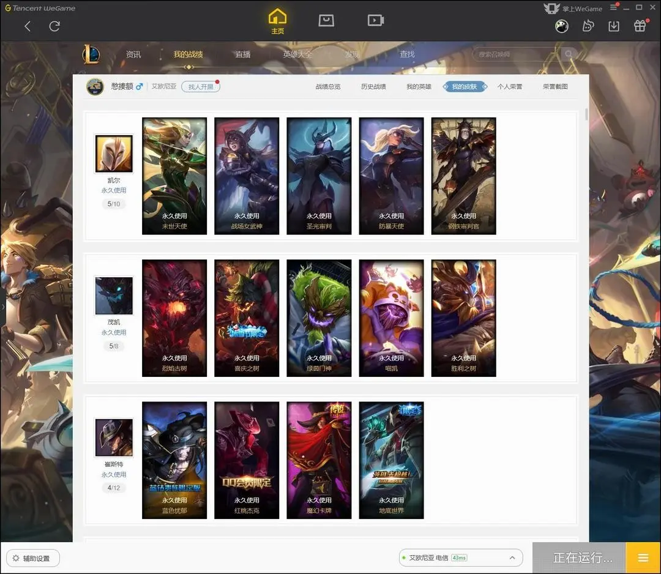Switch to the 查找 tab
The image size is (661, 574).
point(407,54)
